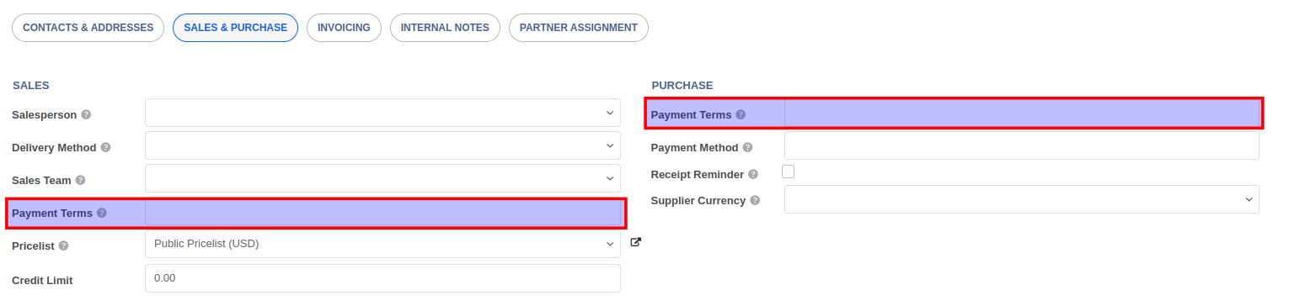The height and width of the screenshot is (306, 1289).
Task: Click help icon for Purchase Payment Terms
Action: (741, 114)
